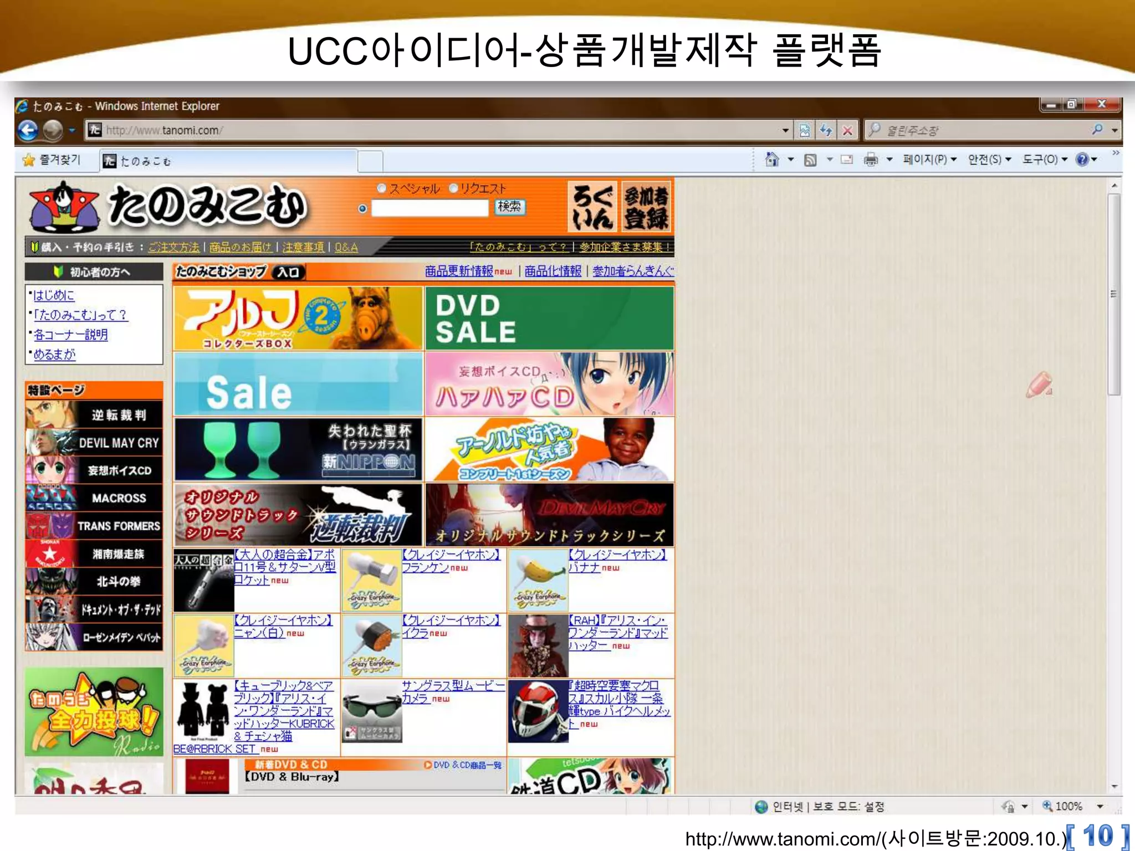
Task: Open the recent pages dropdown arrow
Action: [72, 131]
